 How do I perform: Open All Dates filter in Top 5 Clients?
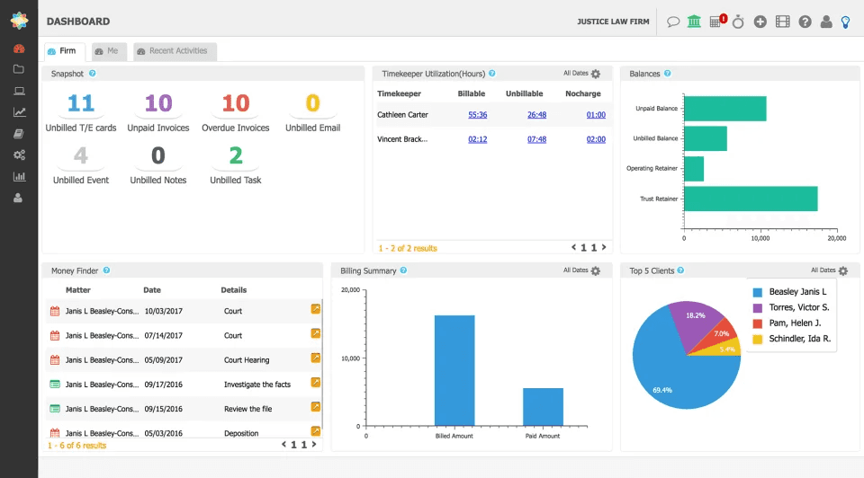[823, 270]
